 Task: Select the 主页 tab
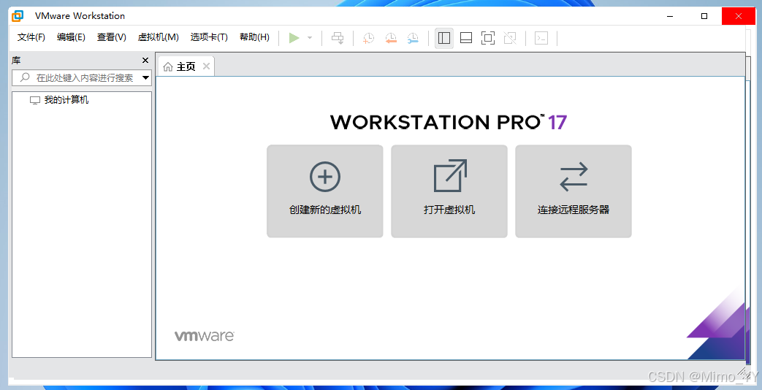click(x=186, y=66)
